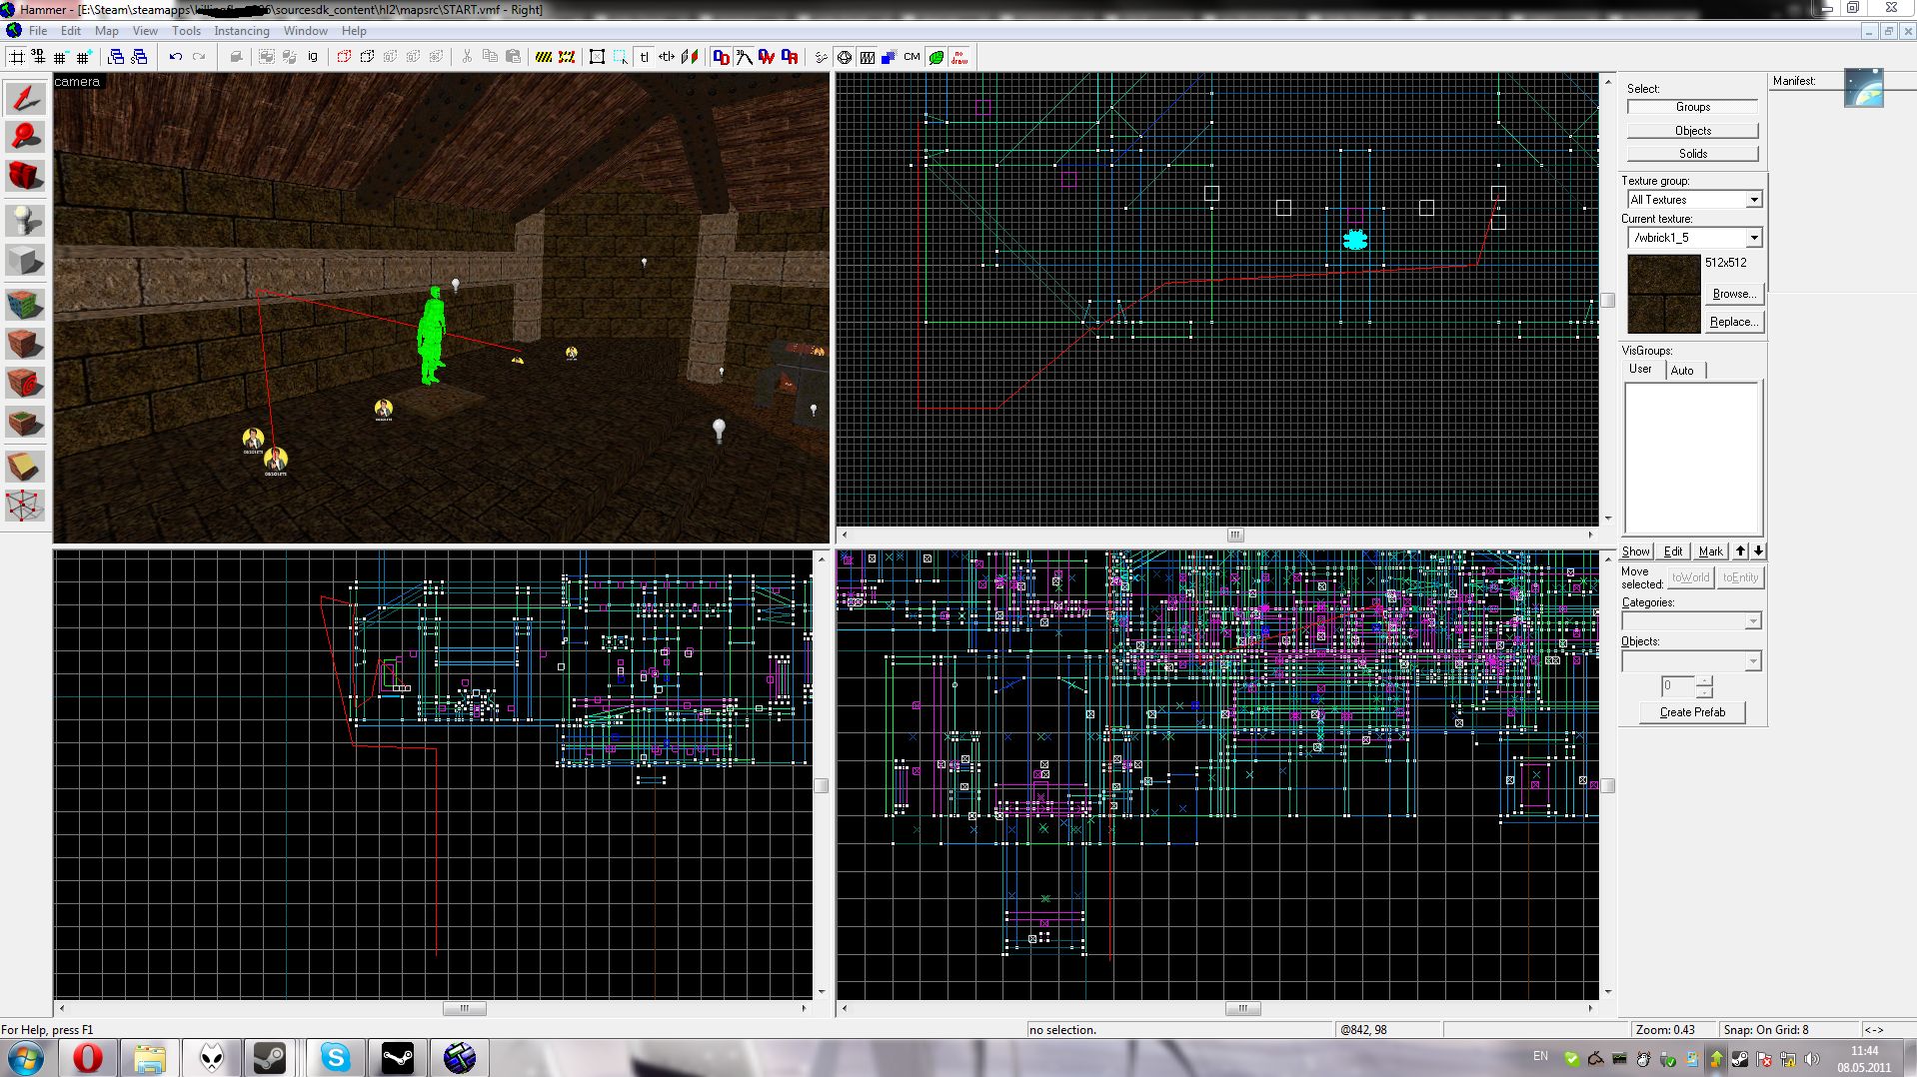1917x1077 pixels.
Task: Click the Replace texture button
Action: [x=1733, y=322]
